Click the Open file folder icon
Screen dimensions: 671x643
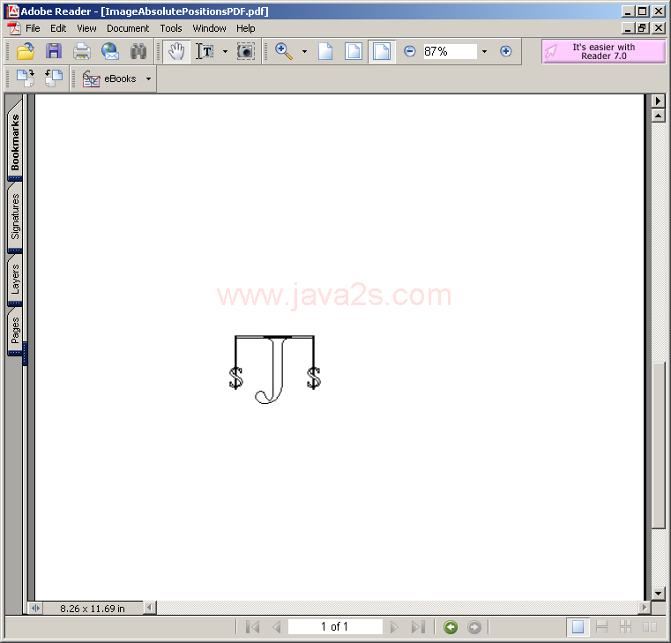tap(26, 52)
